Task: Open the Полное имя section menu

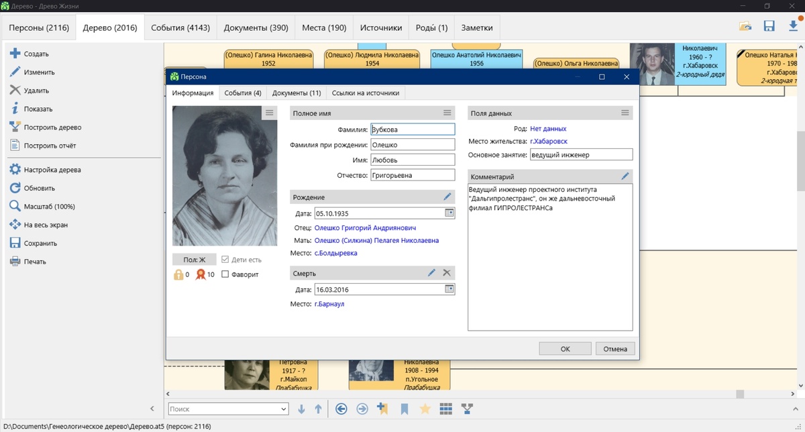Action: (x=447, y=113)
